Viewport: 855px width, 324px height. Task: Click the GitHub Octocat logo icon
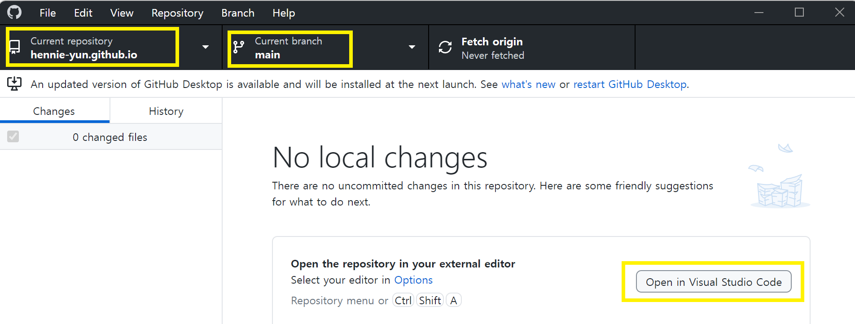click(14, 12)
